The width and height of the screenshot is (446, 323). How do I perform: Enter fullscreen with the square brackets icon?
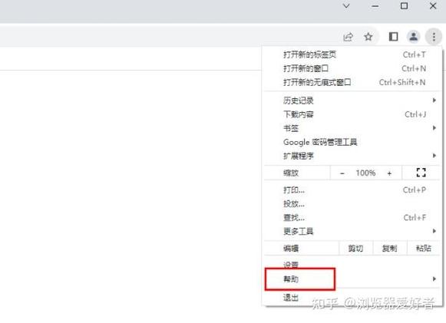pos(421,173)
